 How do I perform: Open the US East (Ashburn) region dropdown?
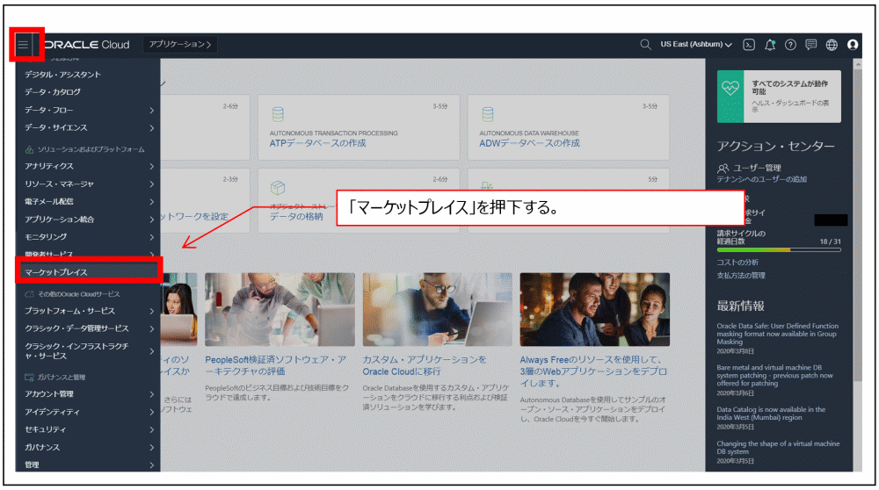coord(695,44)
